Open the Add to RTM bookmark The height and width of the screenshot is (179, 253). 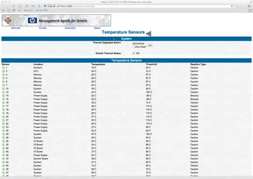tap(42, 10)
